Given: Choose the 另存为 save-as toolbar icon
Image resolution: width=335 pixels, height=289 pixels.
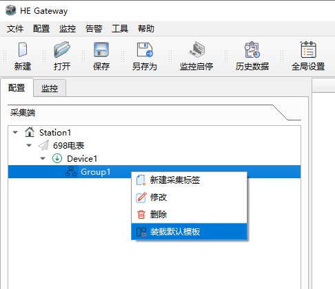Looking at the screenshot, I should point(145,50).
